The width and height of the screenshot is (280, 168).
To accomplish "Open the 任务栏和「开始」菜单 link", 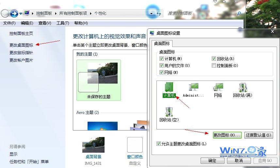I will tap(29, 161).
